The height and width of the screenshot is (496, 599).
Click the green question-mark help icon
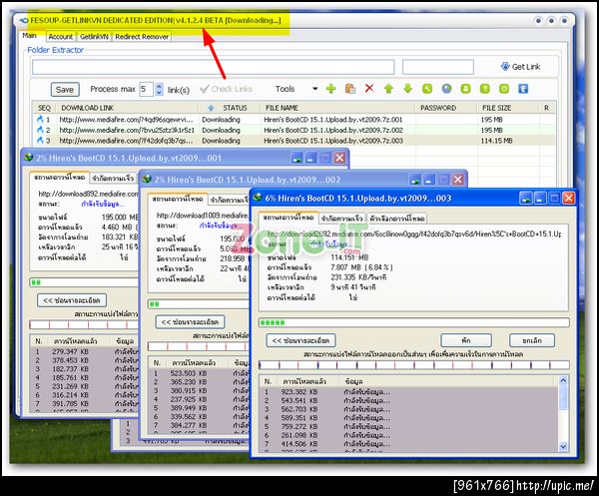tap(485, 89)
